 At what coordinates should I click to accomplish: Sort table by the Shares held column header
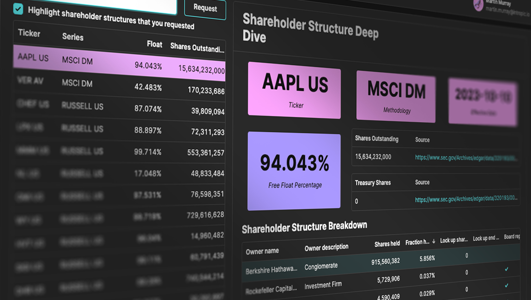387,244
